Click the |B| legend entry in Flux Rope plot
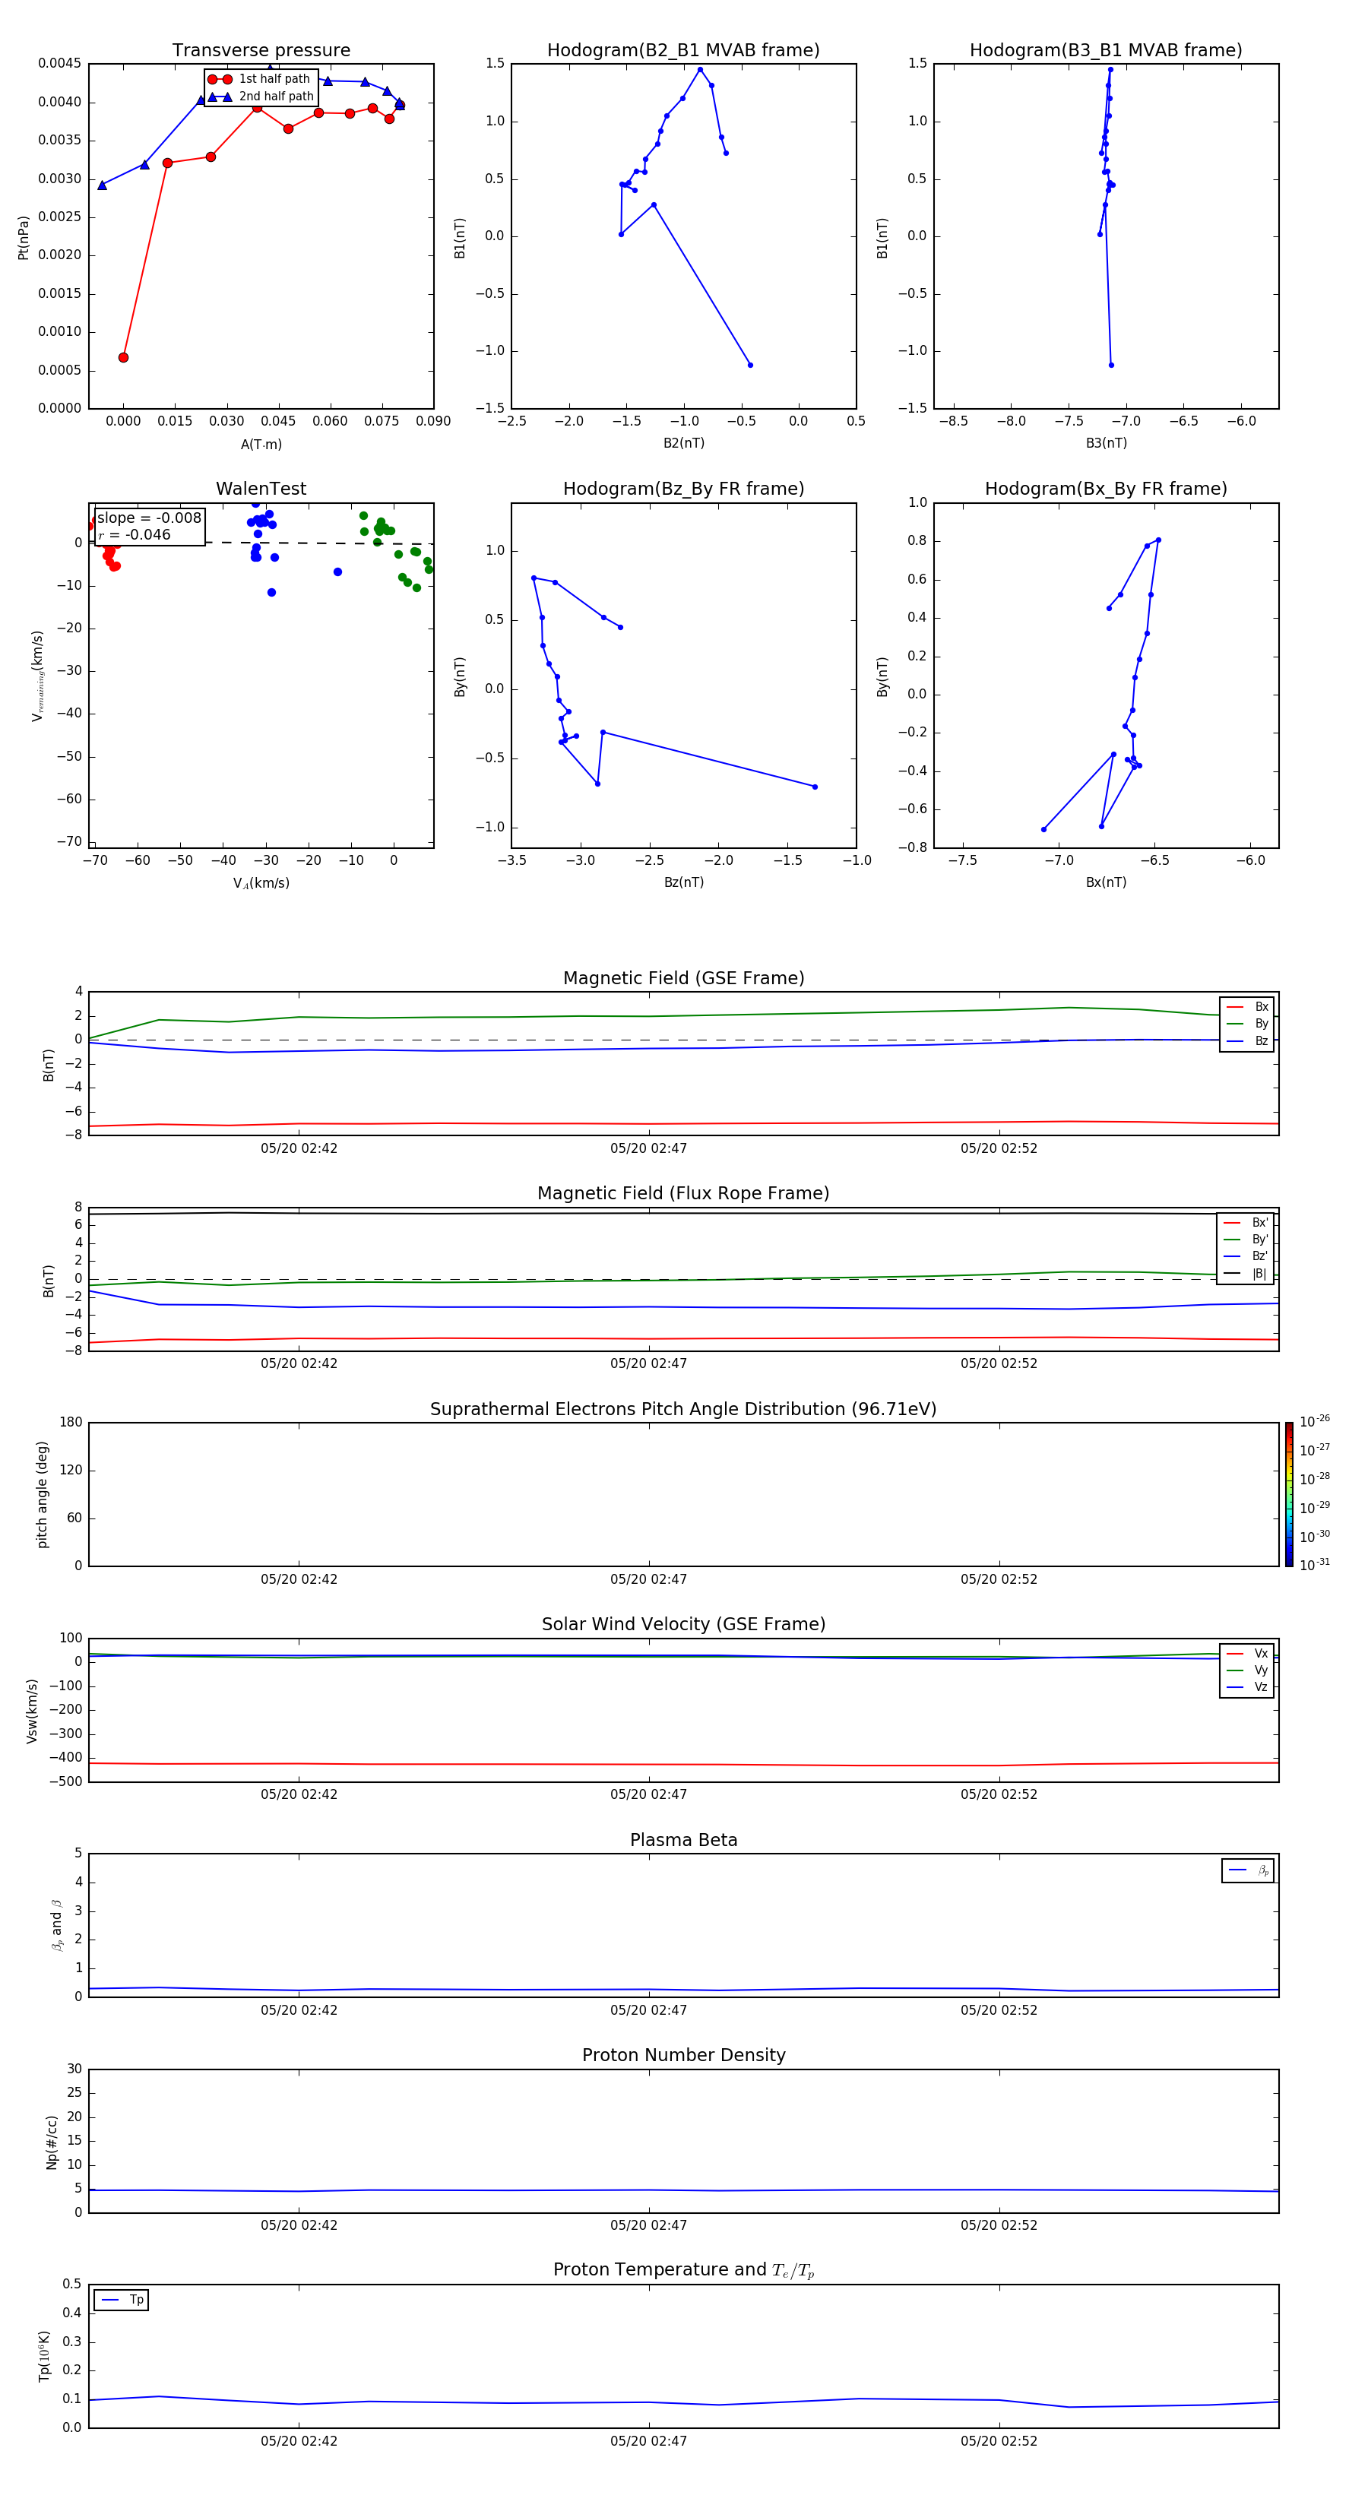The width and height of the screenshot is (1368, 2508). pos(1246,1274)
